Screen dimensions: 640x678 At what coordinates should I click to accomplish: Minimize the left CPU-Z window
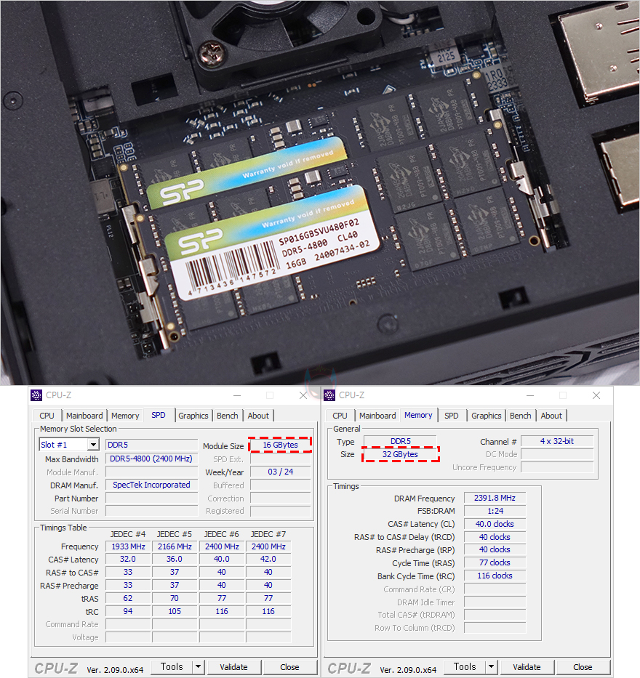(237, 395)
